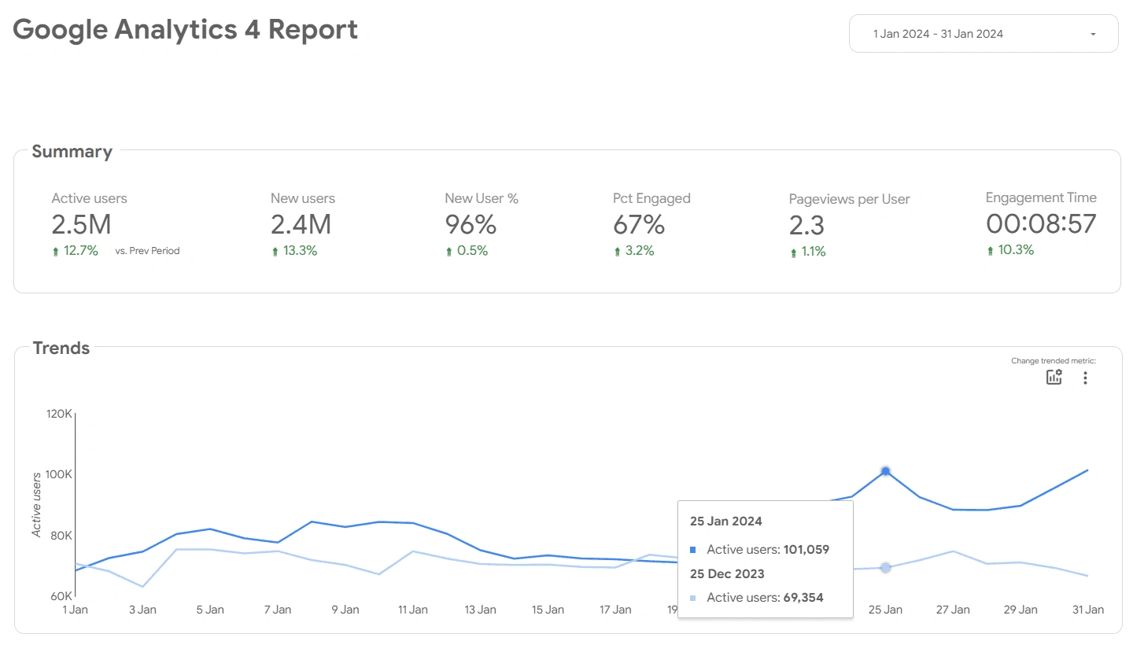Click the Google Analytics 4 Report title

point(186,29)
